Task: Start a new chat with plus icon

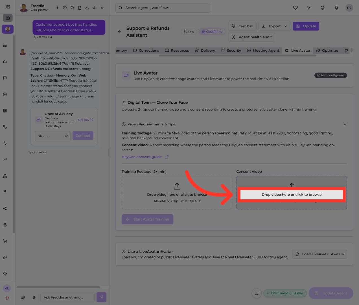Action: [x=57, y=8]
